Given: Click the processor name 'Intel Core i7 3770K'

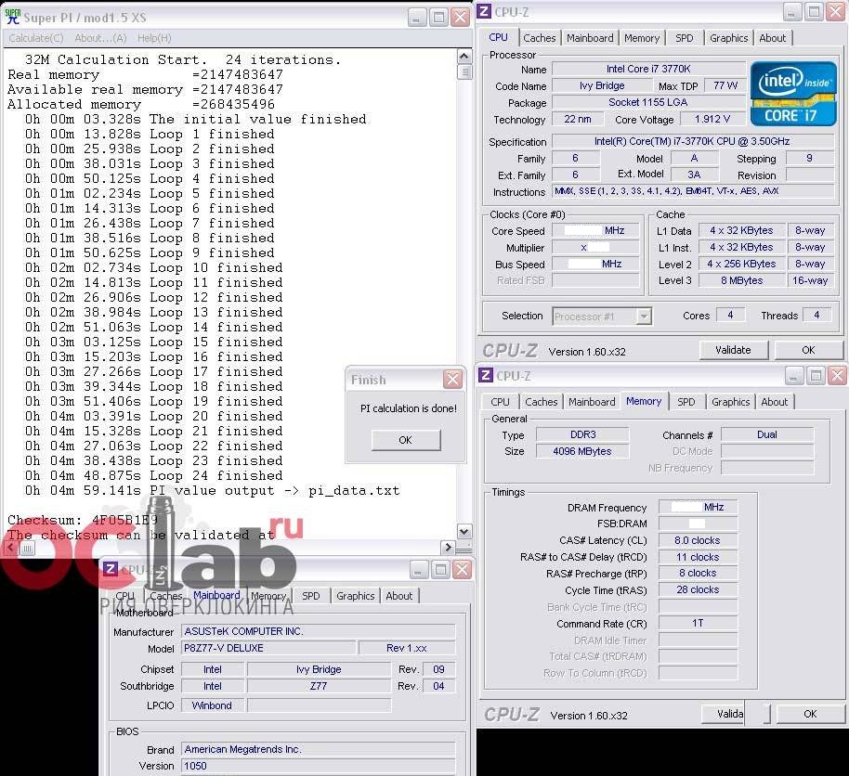Looking at the screenshot, I should click(648, 69).
